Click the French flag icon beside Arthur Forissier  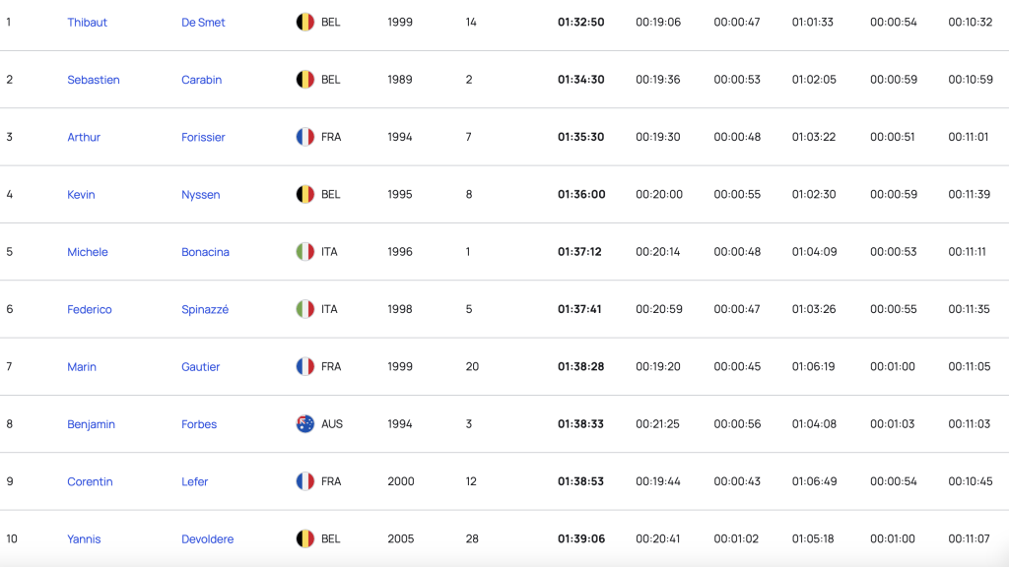point(305,137)
